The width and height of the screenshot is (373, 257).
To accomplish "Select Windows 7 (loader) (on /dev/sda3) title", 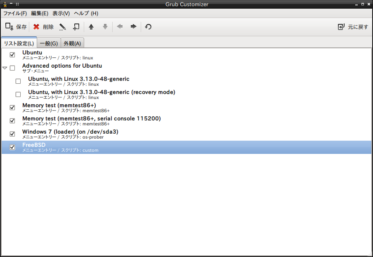I will point(70,132).
